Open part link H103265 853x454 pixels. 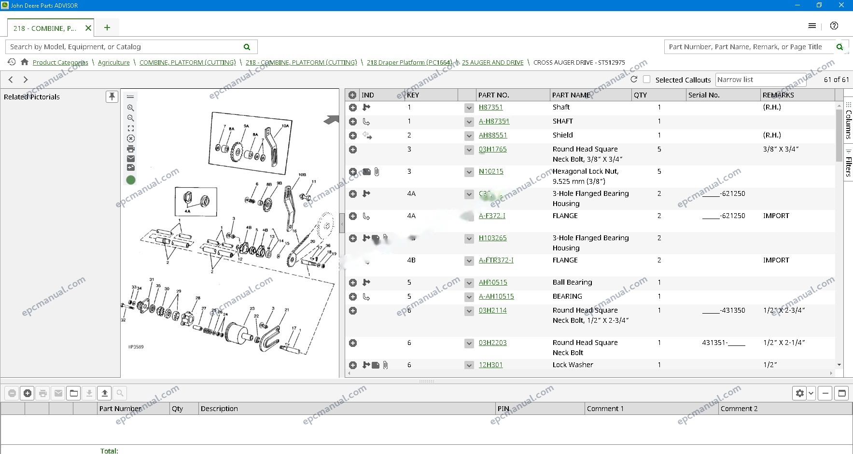coord(492,238)
